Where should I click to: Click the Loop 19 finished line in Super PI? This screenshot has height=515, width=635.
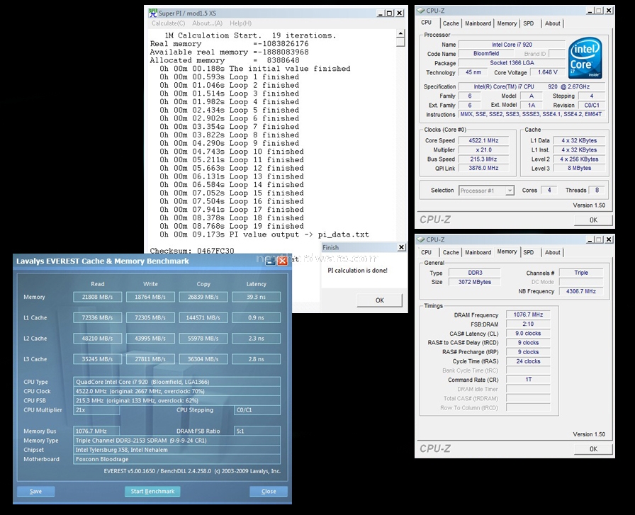pos(232,226)
